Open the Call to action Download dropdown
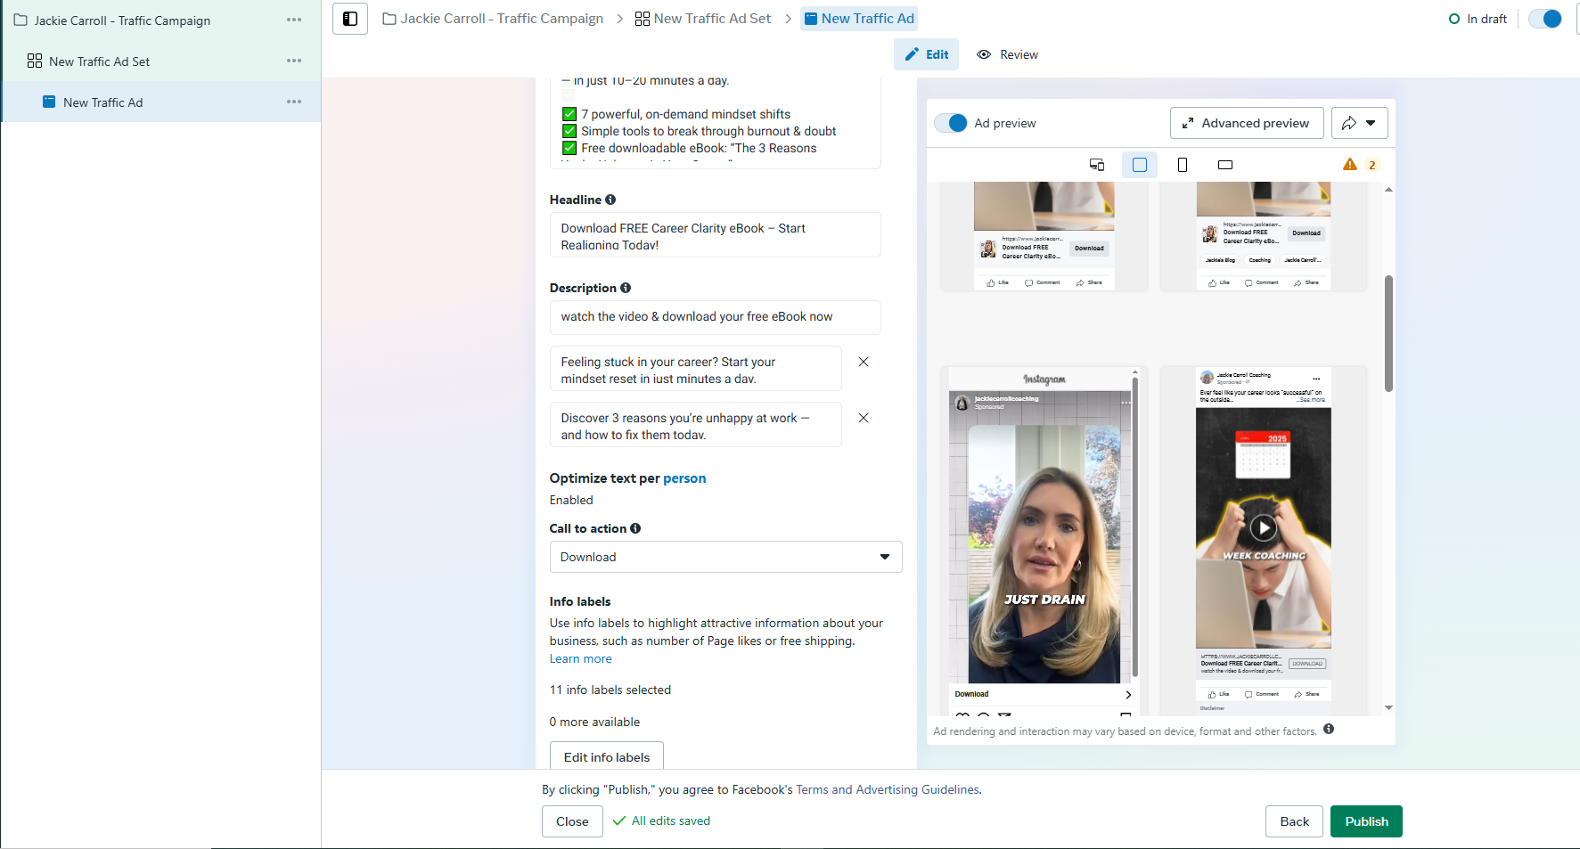The image size is (1580, 849). 725,557
